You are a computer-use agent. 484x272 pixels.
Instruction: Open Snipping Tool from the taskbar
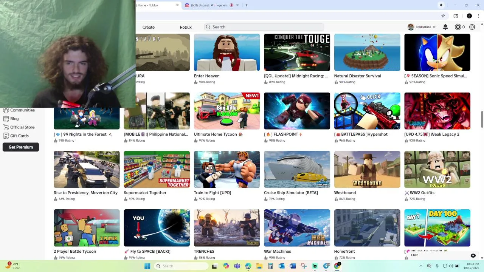pos(304,266)
